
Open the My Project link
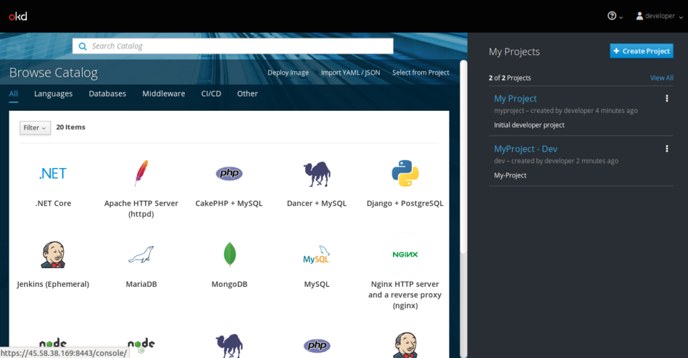pos(515,99)
